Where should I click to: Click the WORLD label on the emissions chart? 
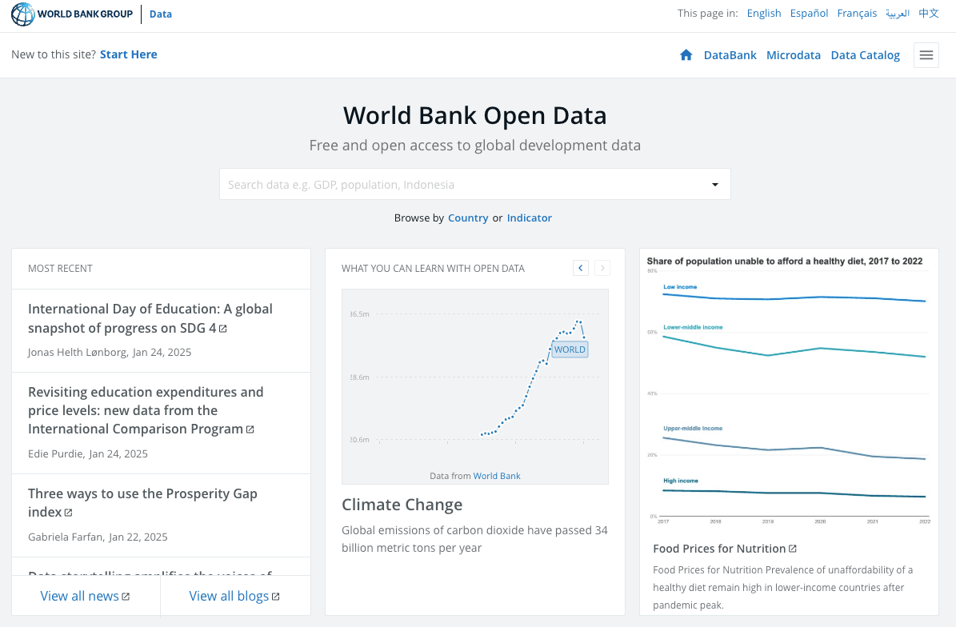(x=570, y=349)
